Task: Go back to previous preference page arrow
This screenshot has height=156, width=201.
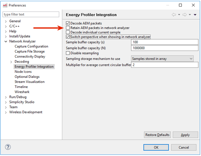Action: pos(174,15)
